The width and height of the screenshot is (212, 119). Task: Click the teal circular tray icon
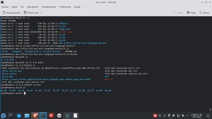165,116
